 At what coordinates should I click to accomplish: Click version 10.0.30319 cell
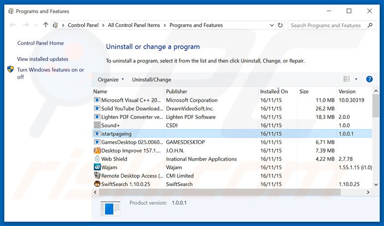[x=351, y=100]
